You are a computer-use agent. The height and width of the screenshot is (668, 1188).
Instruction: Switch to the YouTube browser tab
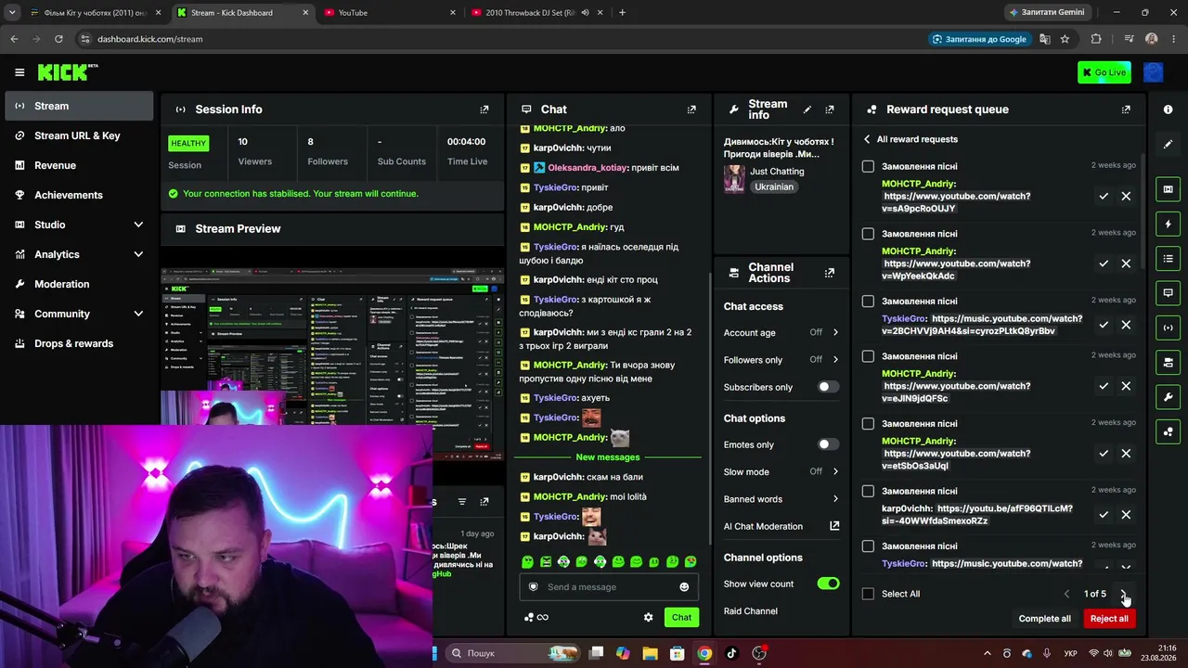click(x=390, y=12)
